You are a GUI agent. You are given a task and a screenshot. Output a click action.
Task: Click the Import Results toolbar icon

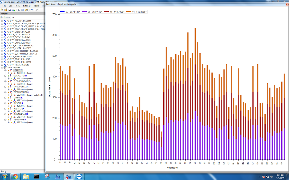(13, 10)
